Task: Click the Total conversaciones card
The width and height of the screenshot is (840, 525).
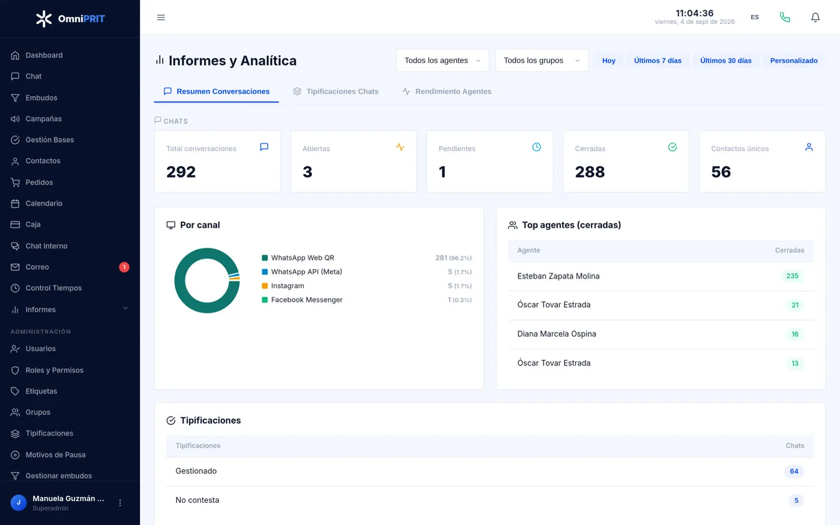Action: (x=217, y=161)
